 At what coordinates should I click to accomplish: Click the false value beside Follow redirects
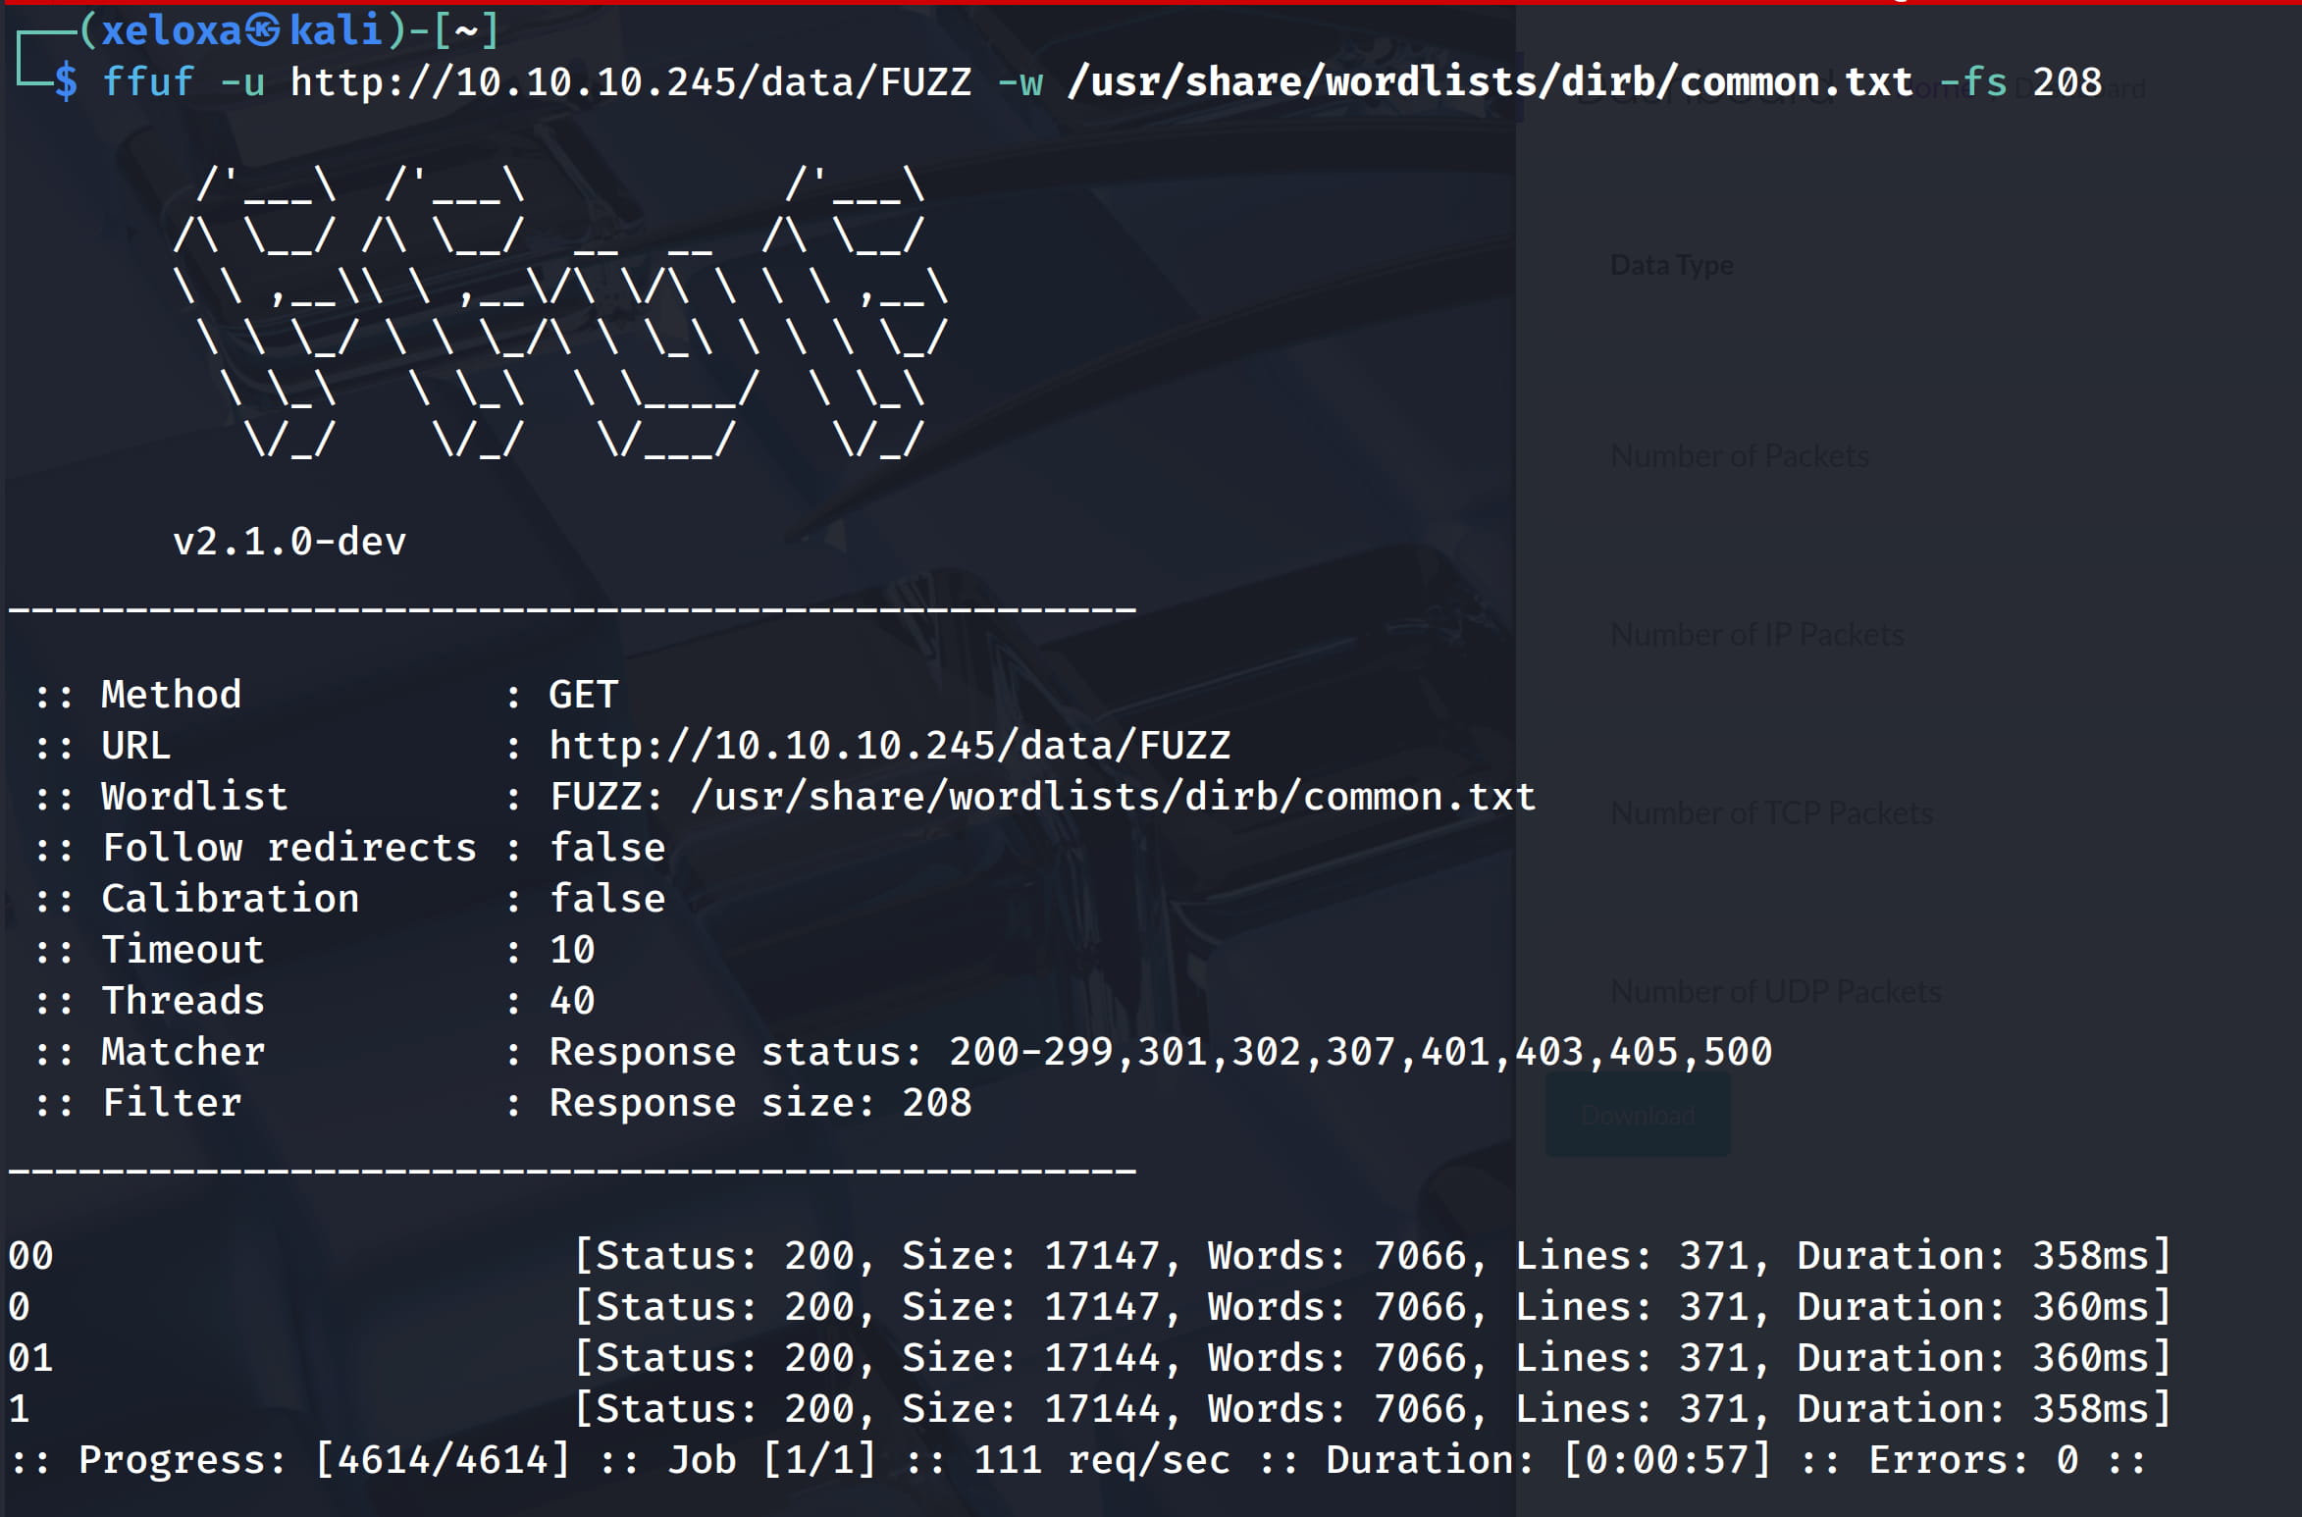pos(606,848)
